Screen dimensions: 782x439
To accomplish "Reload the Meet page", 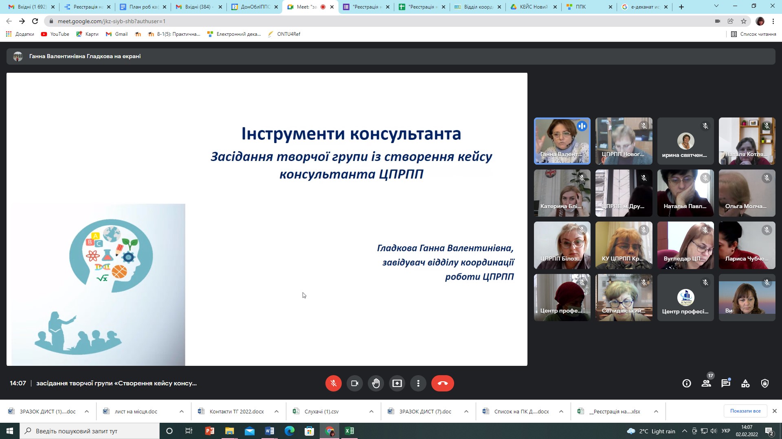I will click(x=35, y=21).
